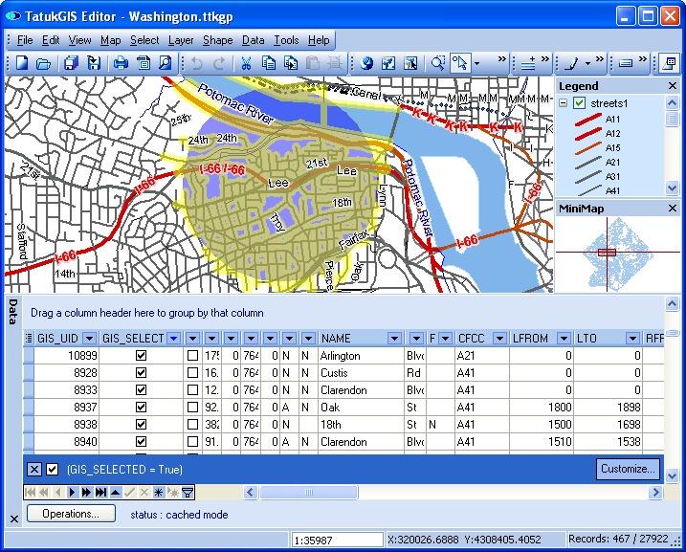Open LTO column filter dropdown
Viewport: 686px width, 552px height.
(632, 339)
